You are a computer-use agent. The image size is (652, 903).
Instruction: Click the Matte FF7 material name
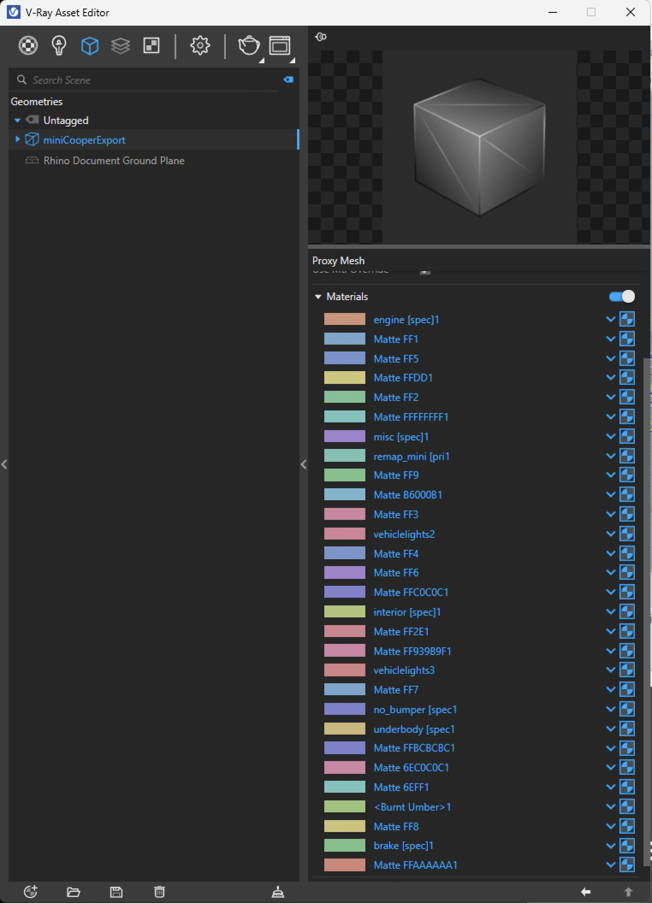396,690
